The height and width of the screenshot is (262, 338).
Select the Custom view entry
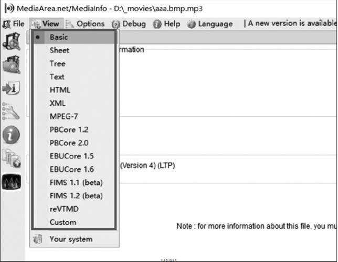tap(74, 222)
